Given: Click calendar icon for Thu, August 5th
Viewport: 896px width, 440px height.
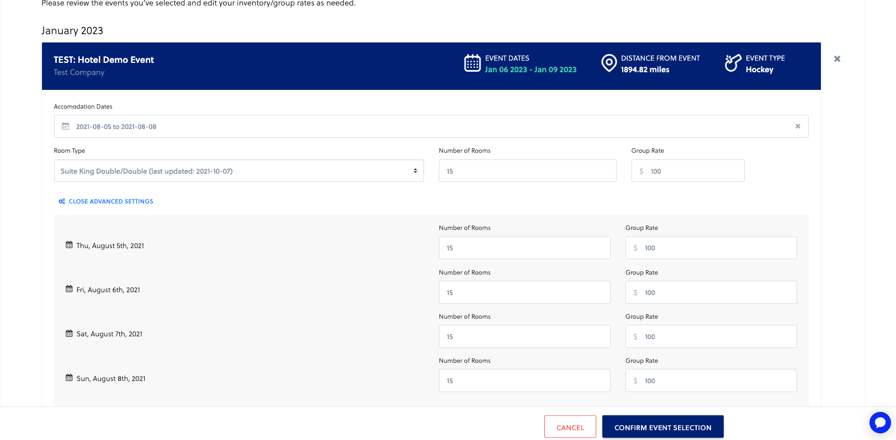Looking at the screenshot, I should [69, 245].
